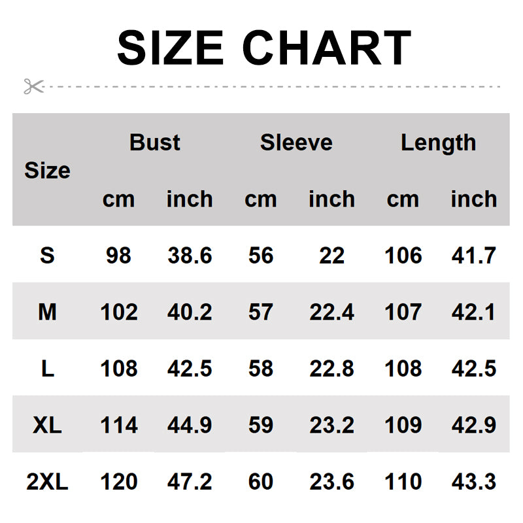The width and height of the screenshot is (523, 523).
Task: Click the 59 cm sleeve value
Action: coord(260,426)
